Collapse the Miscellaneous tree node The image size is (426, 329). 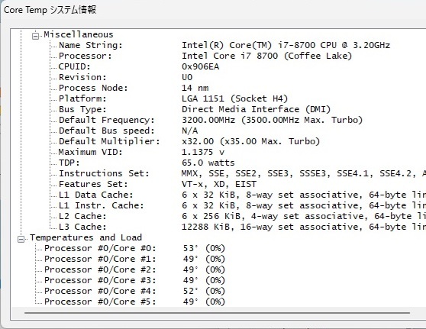(x=36, y=36)
